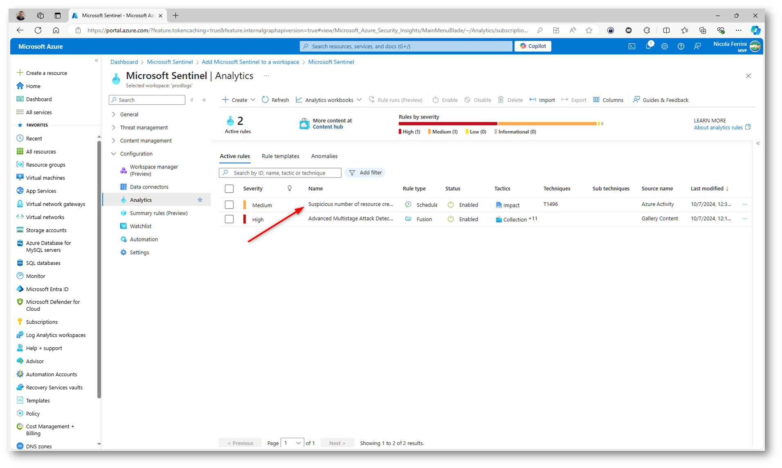Switch to Active rules tab
The image size is (782, 468).
[235, 156]
